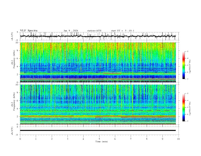This screenshot has height=156, width=201.
Task: Click time axis tick label "9"
Action: (162, 139)
